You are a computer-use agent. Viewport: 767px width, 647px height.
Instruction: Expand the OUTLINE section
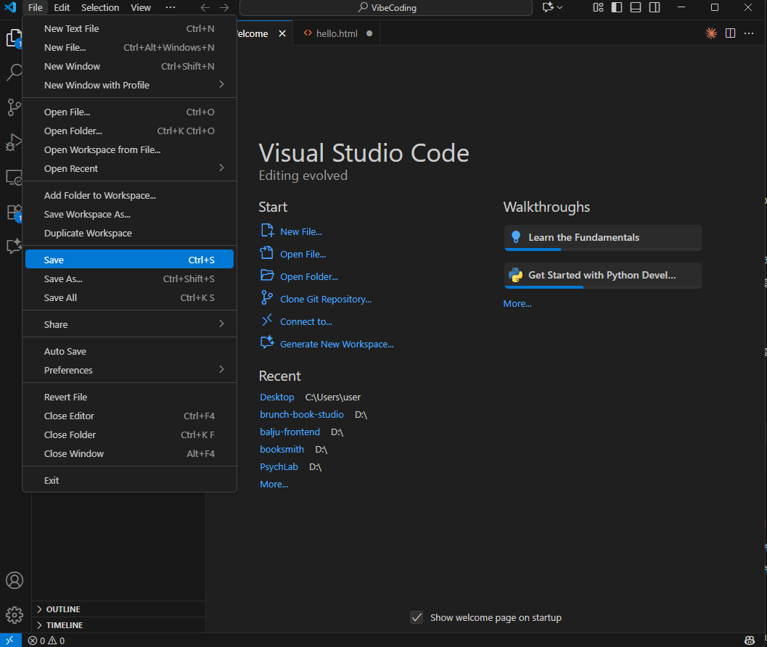[x=63, y=609]
